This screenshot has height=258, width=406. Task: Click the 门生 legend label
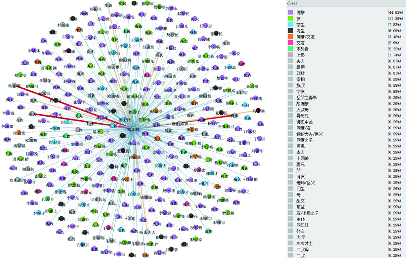pos(300,188)
